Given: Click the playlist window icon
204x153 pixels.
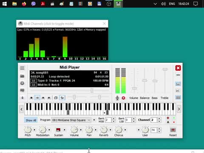Looking at the screenshot, I should click(x=56, y=98).
